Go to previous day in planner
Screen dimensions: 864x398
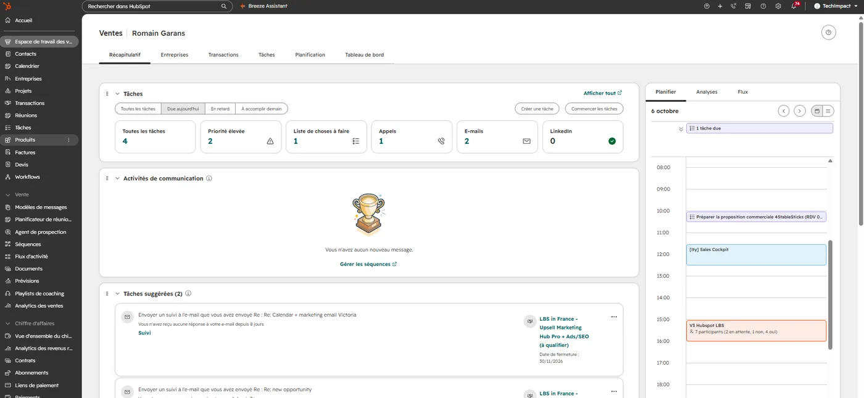click(x=784, y=111)
